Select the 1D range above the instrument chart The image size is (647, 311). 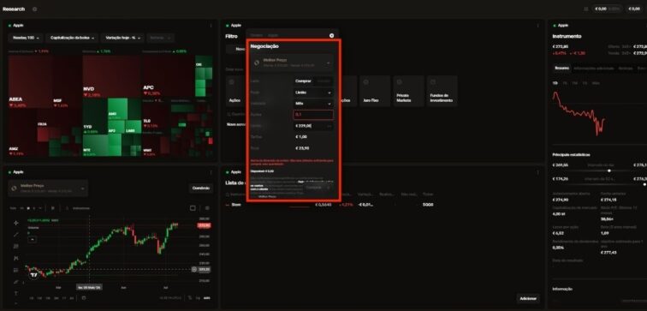coord(555,83)
